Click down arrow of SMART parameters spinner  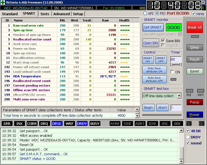coord(137,116)
